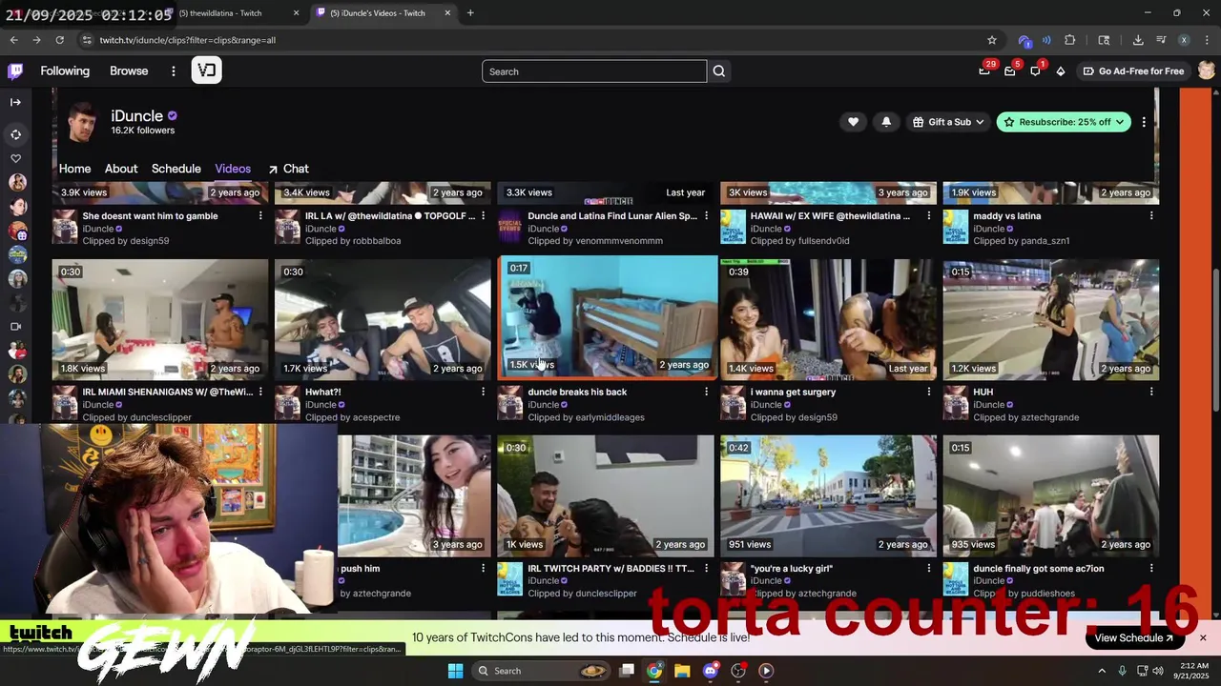Image resolution: width=1221 pixels, height=686 pixels.
Task: Open 'IRL MIAMI SHENANIGANS' clip title
Action: pyautogui.click(x=168, y=392)
